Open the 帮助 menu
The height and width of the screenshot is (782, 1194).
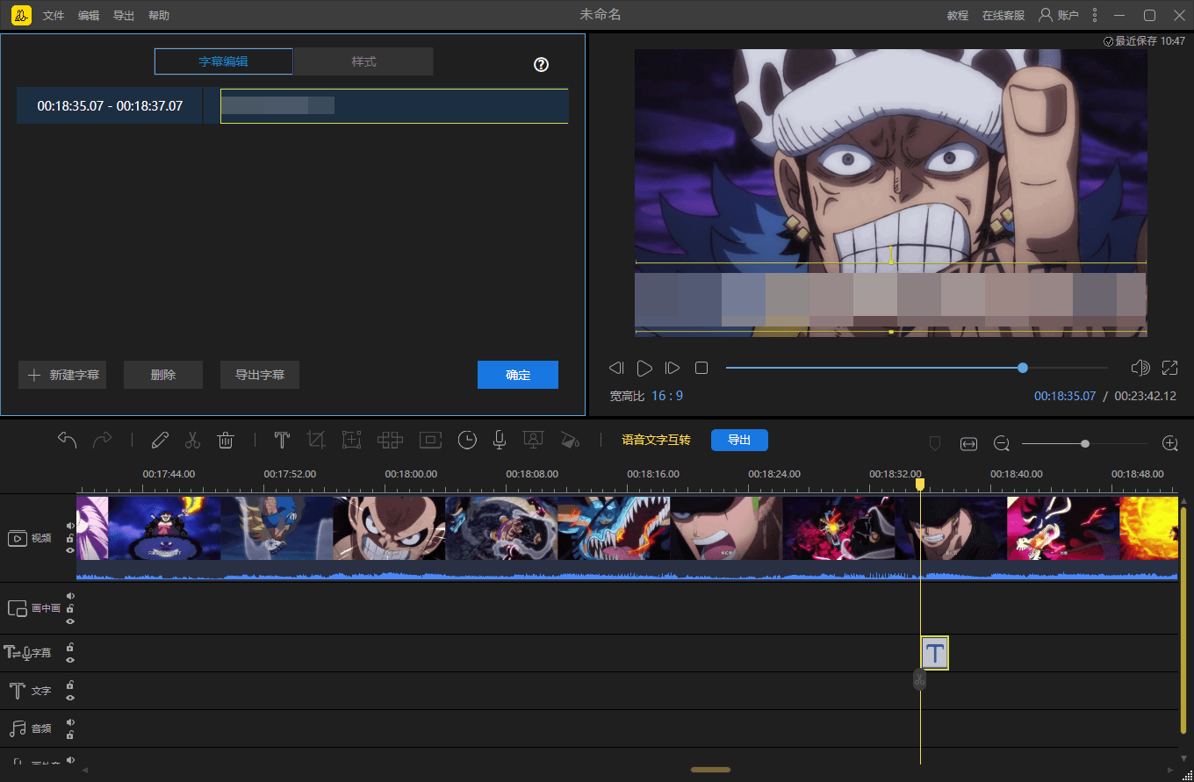point(159,15)
